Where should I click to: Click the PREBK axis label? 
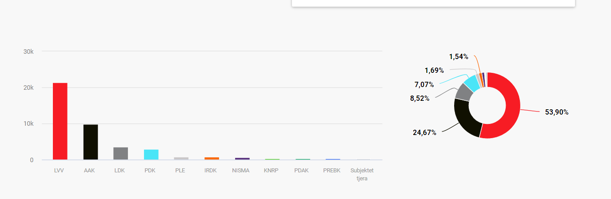click(x=332, y=171)
